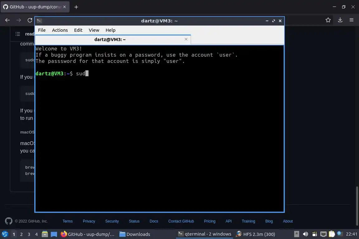Switch to the Downloads folder taskbar entry
The image size is (359, 239).
(x=135, y=234)
